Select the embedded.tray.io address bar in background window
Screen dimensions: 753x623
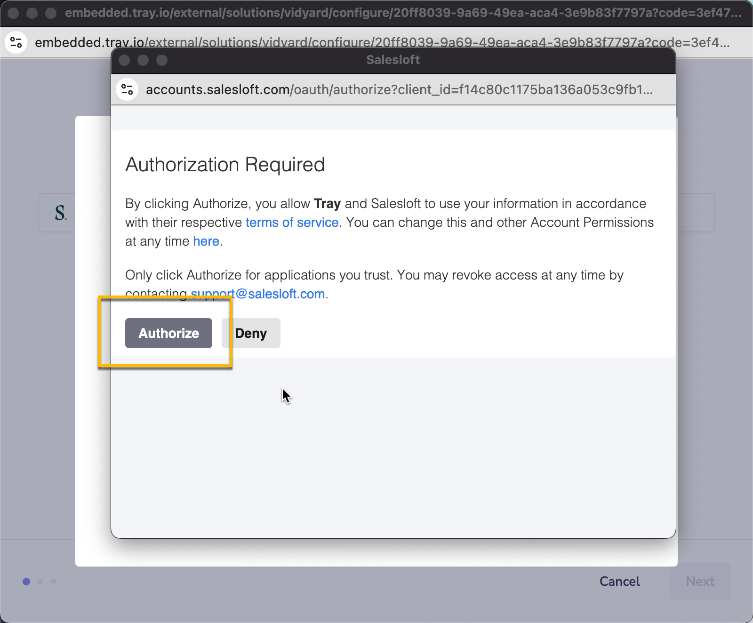[382, 42]
